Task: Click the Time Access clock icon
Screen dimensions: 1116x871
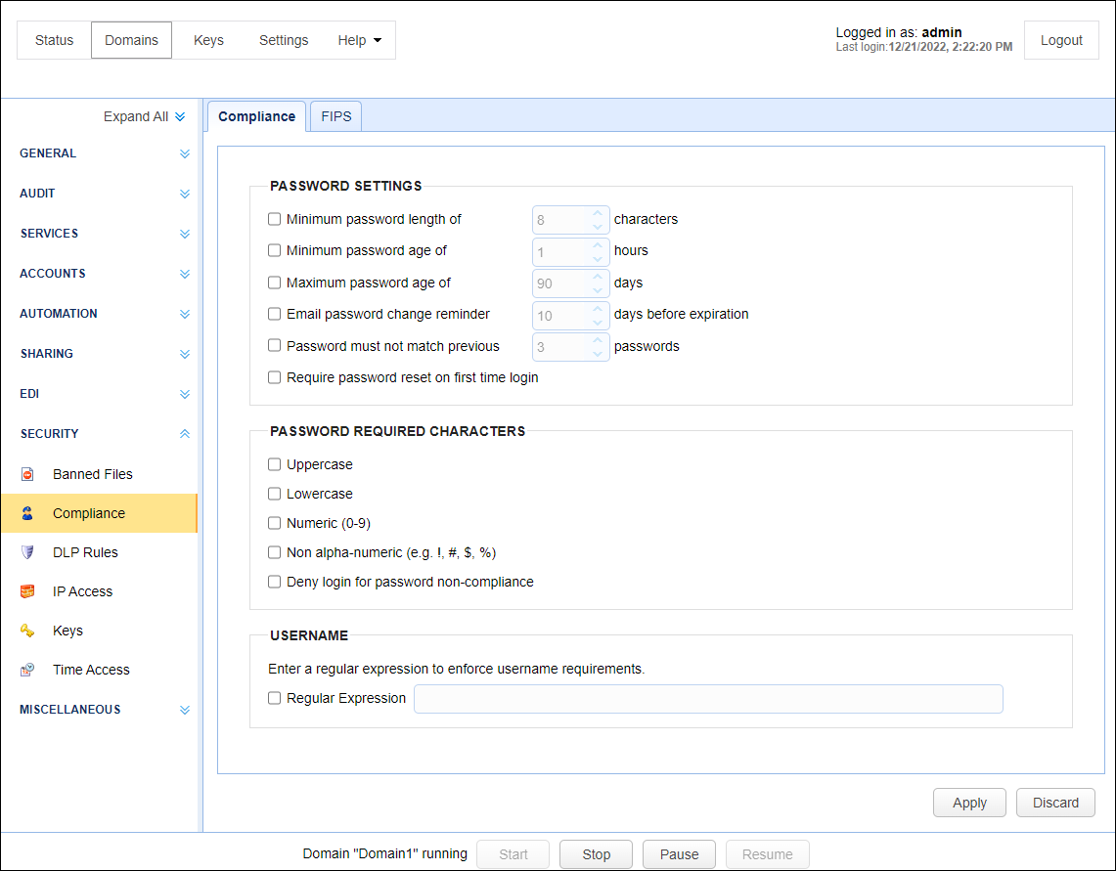Action: coord(27,670)
